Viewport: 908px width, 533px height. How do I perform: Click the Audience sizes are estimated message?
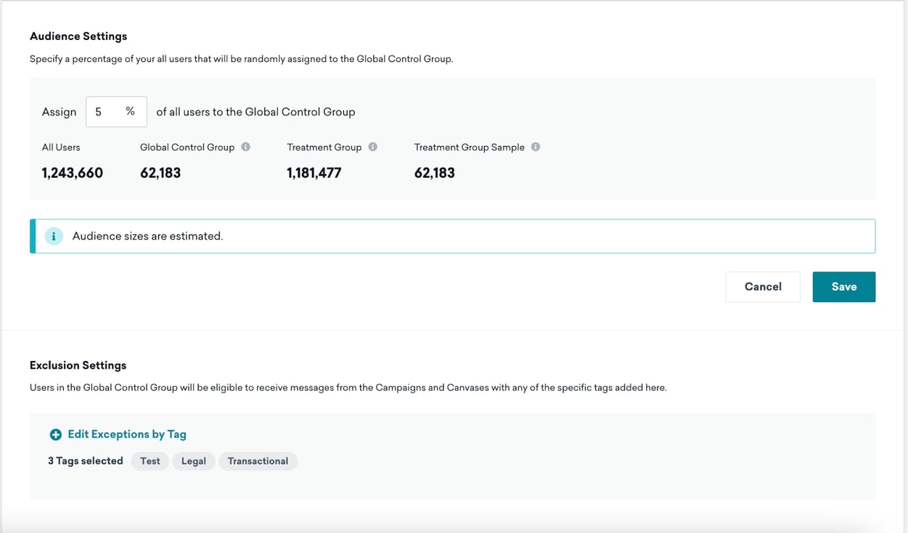(147, 236)
